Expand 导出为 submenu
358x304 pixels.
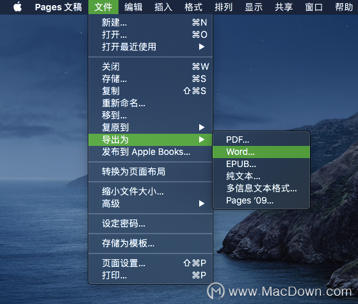[151, 140]
